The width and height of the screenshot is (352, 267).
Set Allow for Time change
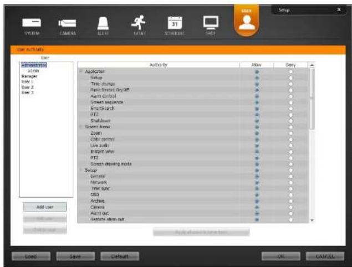[257, 84]
